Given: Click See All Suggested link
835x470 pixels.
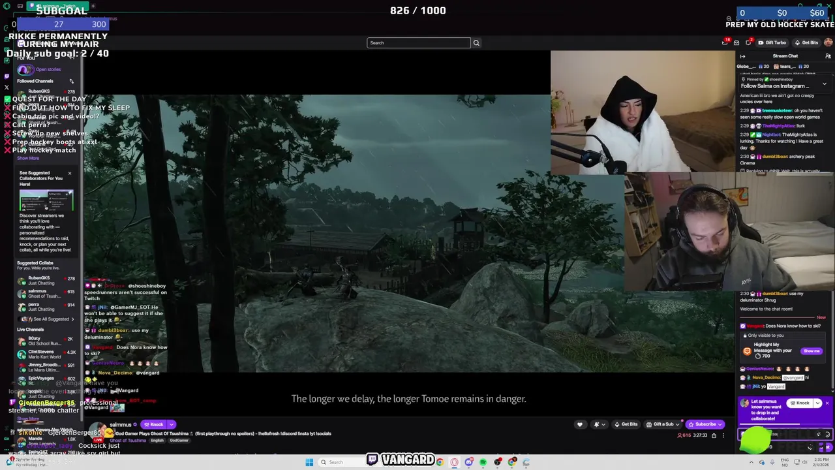Looking at the screenshot, I should click(x=52, y=319).
